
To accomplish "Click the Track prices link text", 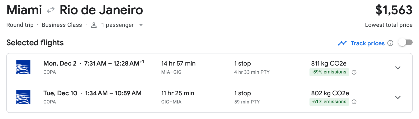I will pyautogui.click(x=367, y=43).
